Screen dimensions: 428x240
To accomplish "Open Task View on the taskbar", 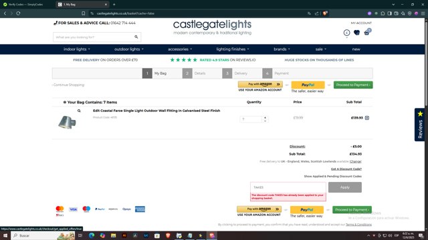I will (x=80, y=235).
